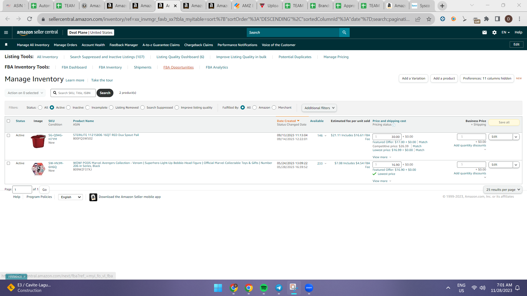Select Improve listing quality filter
This screenshot has width=527, height=296.
click(x=177, y=107)
